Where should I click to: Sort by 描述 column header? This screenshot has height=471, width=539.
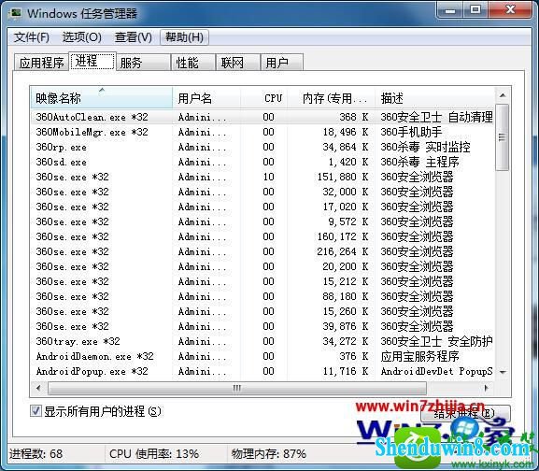click(435, 98)
